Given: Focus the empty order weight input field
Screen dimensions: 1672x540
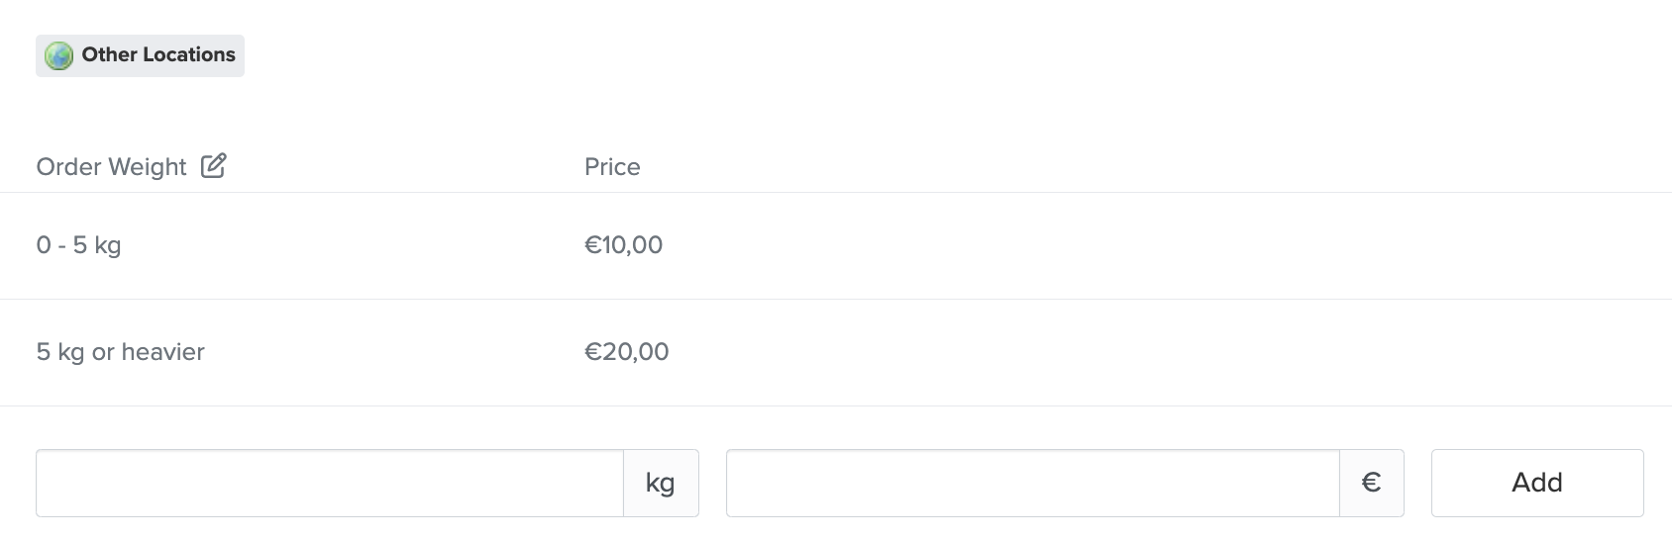Looking at the screenshot, I should point(330,483).
